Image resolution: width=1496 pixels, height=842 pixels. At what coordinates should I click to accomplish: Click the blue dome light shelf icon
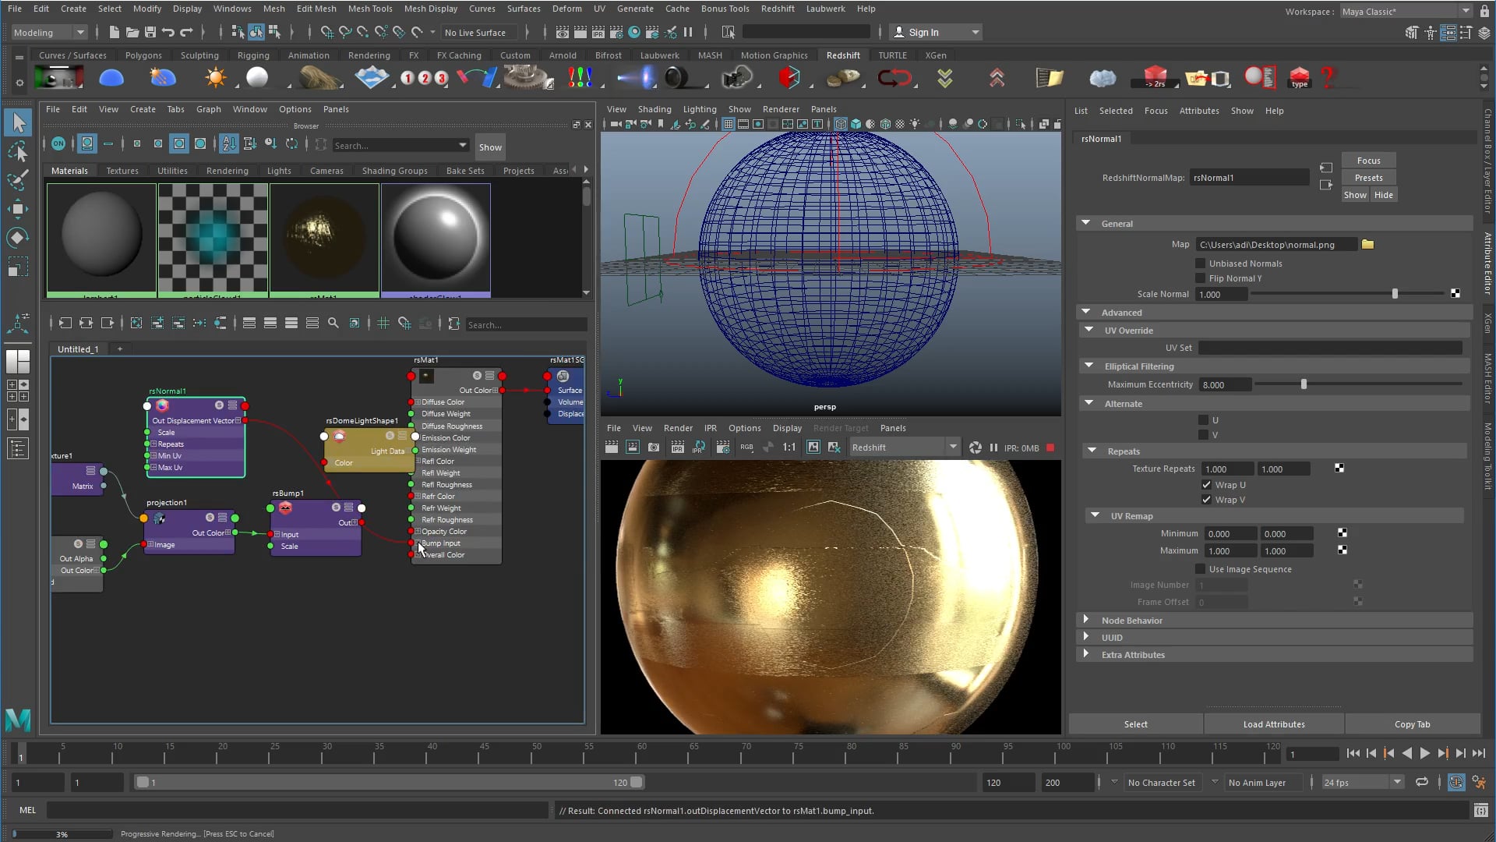pyautogui.click(x=111, y=78)
